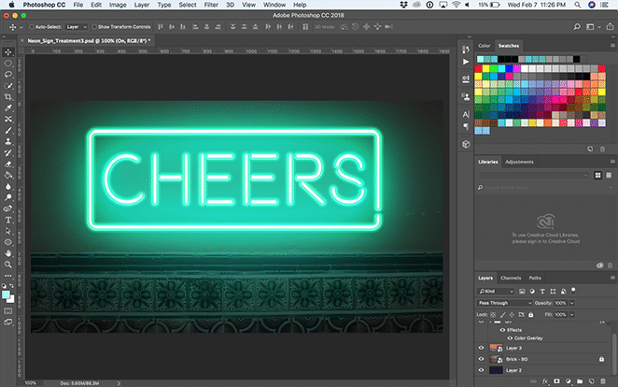Click the search icon in options bar
The image size is (618, 387).
(x=577, y=27)
